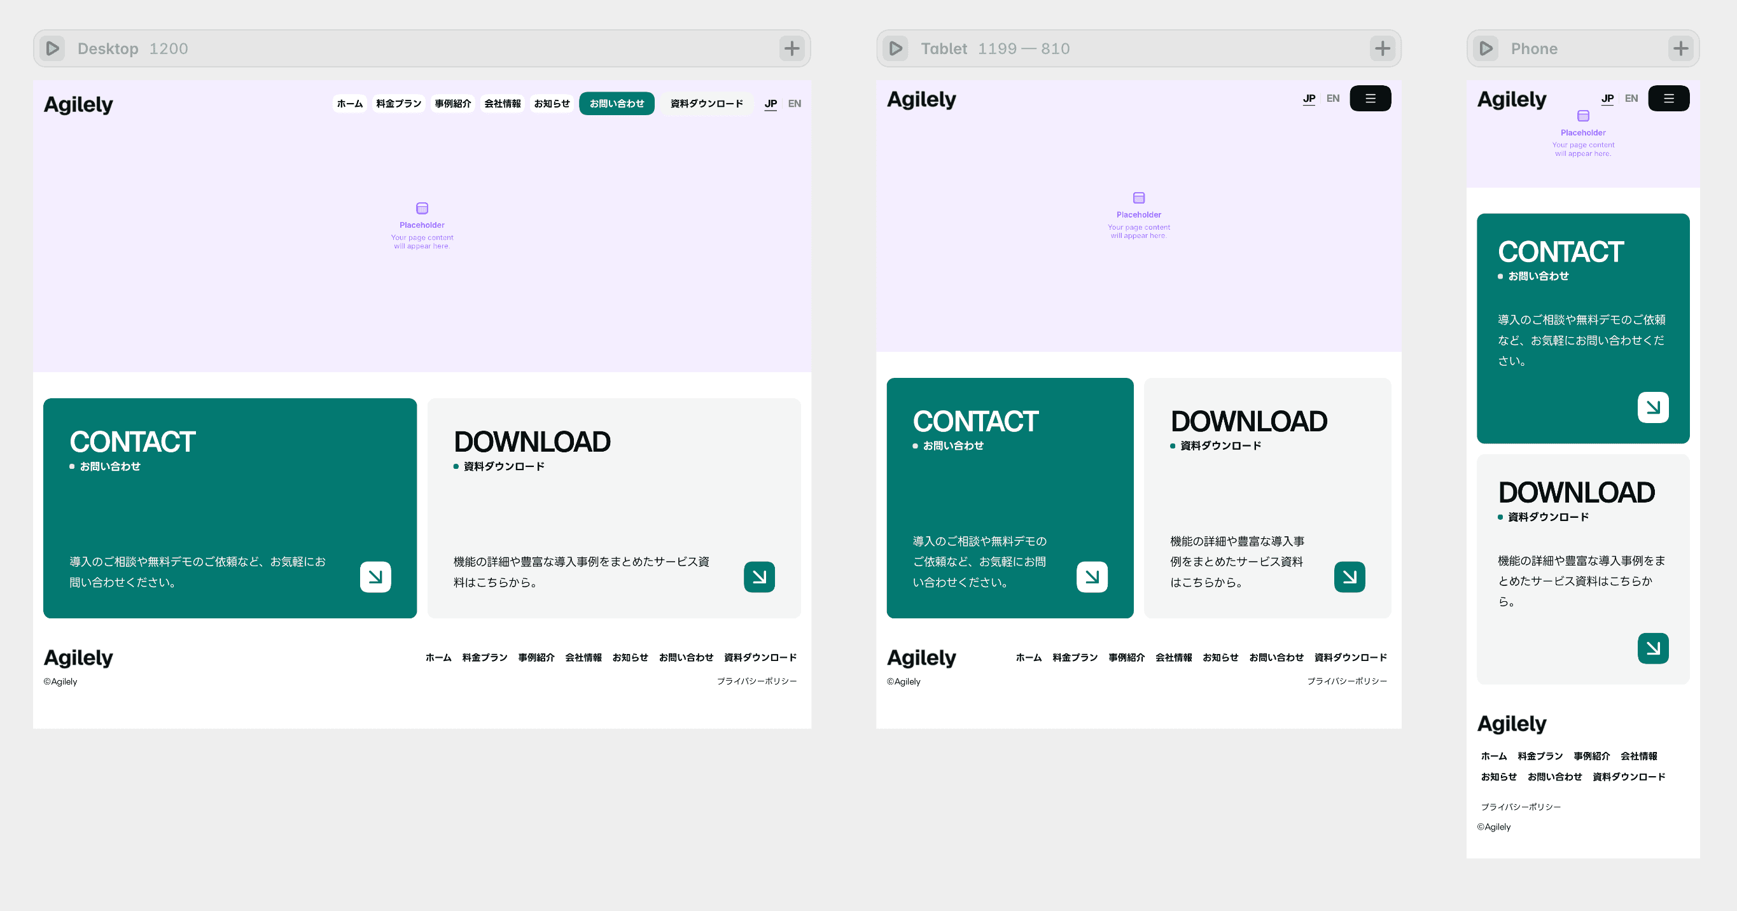Select CONTACT heading in Phone card

click(1560, 252)
